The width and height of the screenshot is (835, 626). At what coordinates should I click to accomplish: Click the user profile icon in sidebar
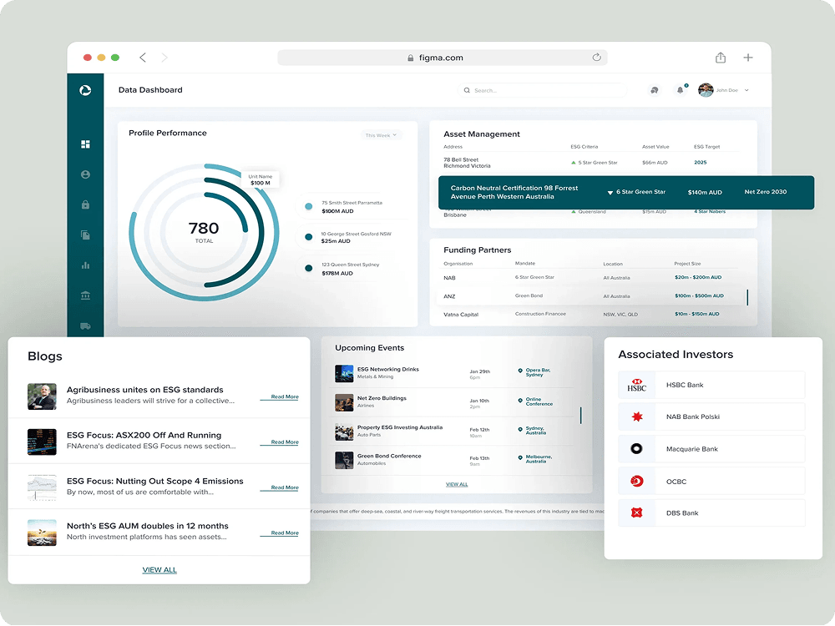[x=85, y=174]
